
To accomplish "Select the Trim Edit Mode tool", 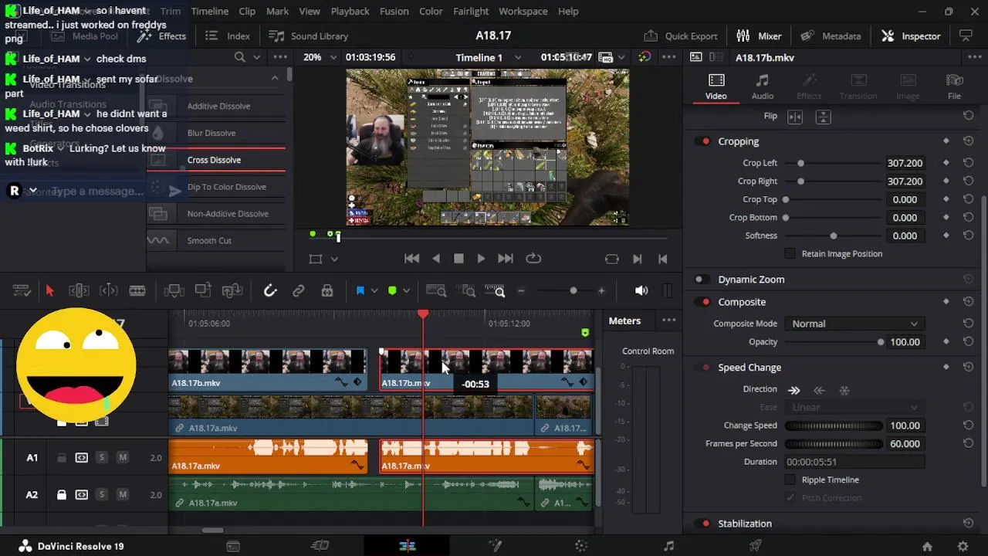I will click(x=79, y=290).
